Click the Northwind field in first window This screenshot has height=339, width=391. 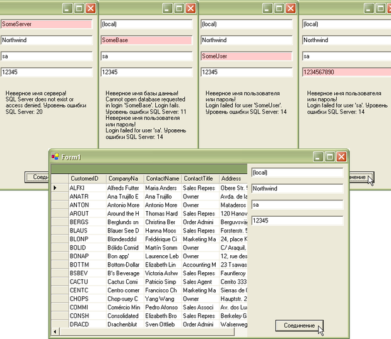47,40
